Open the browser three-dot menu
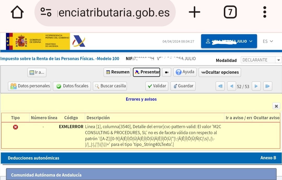 click(265, 12)
